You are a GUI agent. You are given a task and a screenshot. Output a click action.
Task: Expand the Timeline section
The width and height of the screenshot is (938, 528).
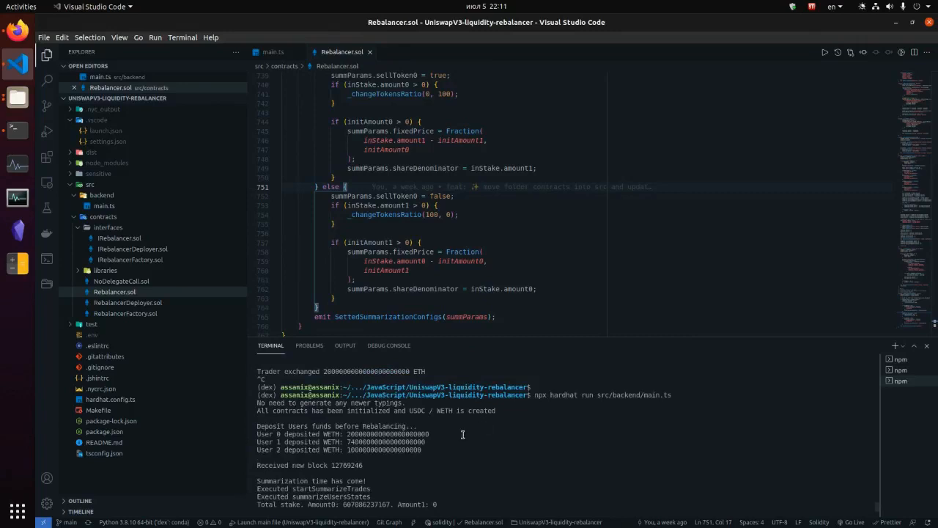tap(64, 512)
